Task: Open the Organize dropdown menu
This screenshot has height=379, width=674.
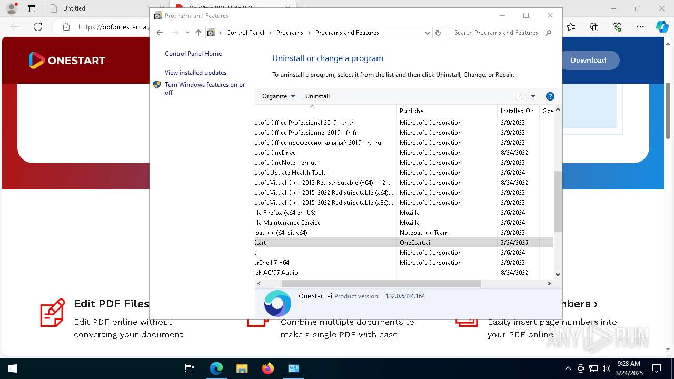Action: pyautogui.click(x=279, y=96)
